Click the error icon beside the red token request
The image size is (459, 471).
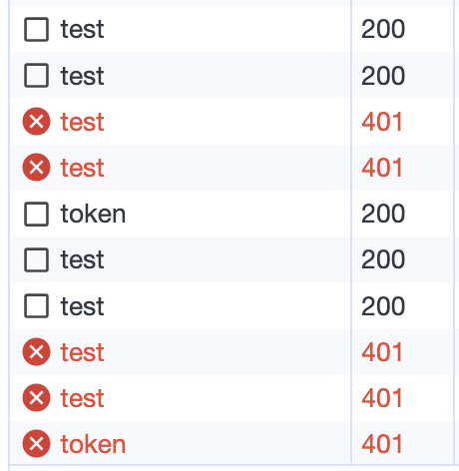pos(37,444)
